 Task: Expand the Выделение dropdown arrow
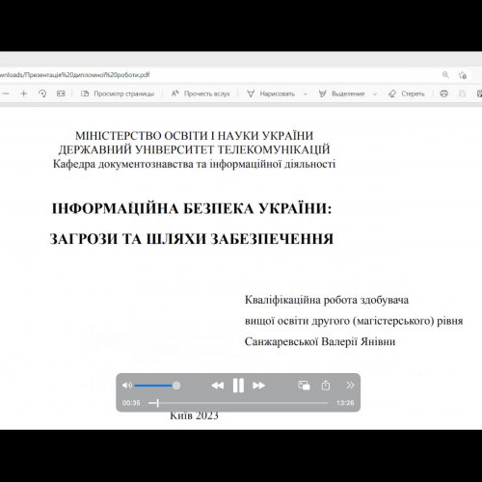tap(375, 94)
